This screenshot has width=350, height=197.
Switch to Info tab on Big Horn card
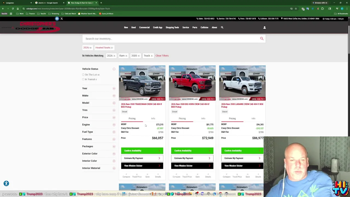[x=203, y=118]
